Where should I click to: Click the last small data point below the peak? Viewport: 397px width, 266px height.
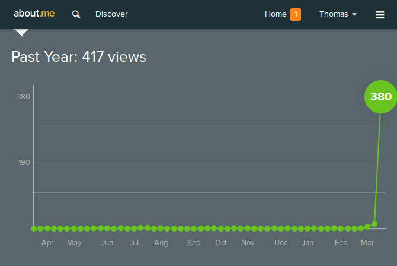[x=374, y=224]
